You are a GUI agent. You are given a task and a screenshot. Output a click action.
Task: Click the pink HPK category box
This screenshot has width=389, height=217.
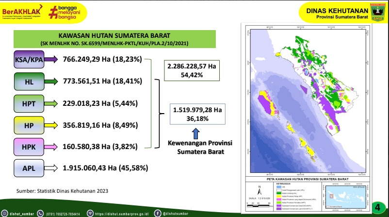pos(28,147)
